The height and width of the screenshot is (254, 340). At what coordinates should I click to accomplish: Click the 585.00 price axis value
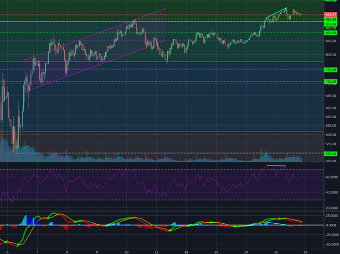coord(330,144)
